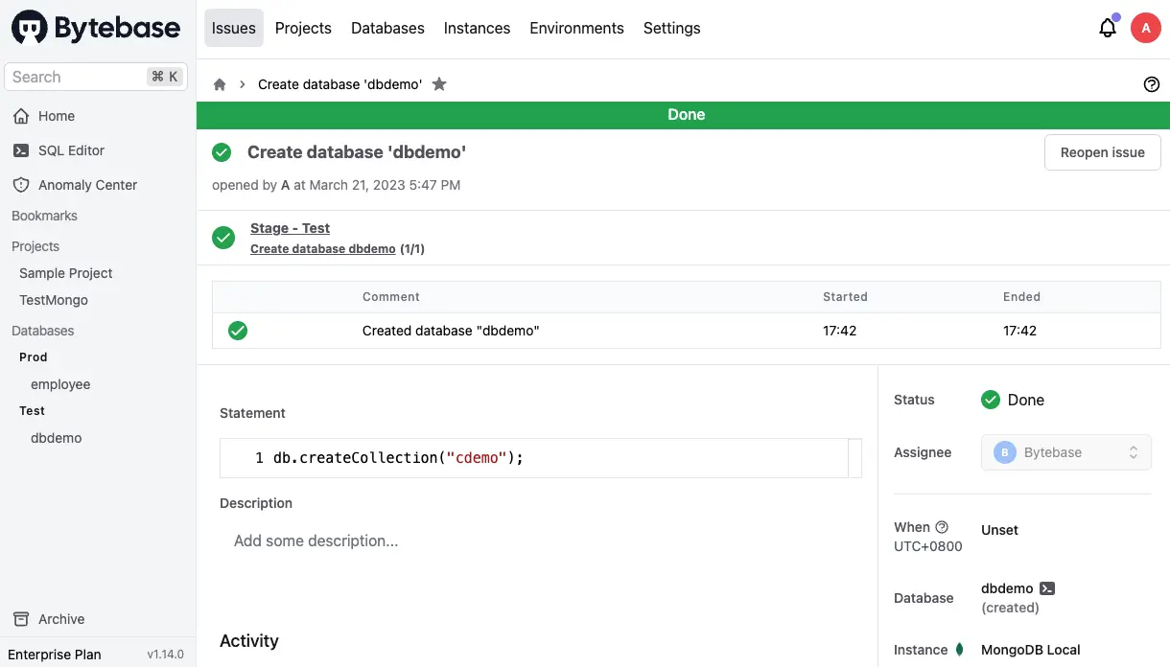Click the Bookmarks sidebar heading
Image resolution: width=1170 pixels, height=667 pixels.
pos(44,216)
